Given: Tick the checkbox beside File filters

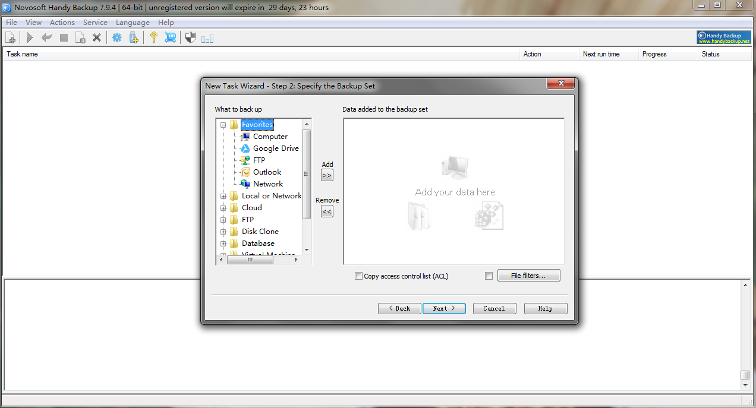Looking at the screenshot, I should click(x=489, y=276).
